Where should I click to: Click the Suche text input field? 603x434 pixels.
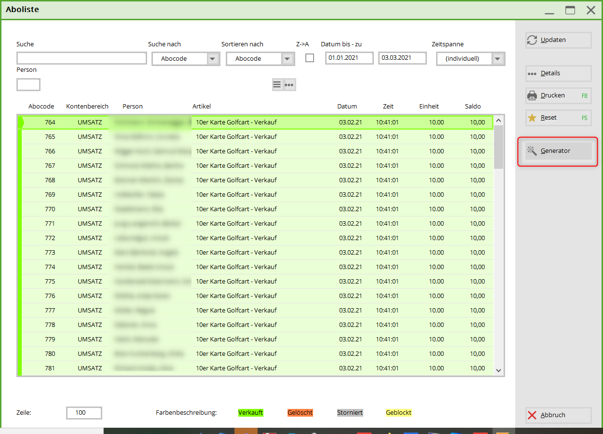(x=82, y=58)
